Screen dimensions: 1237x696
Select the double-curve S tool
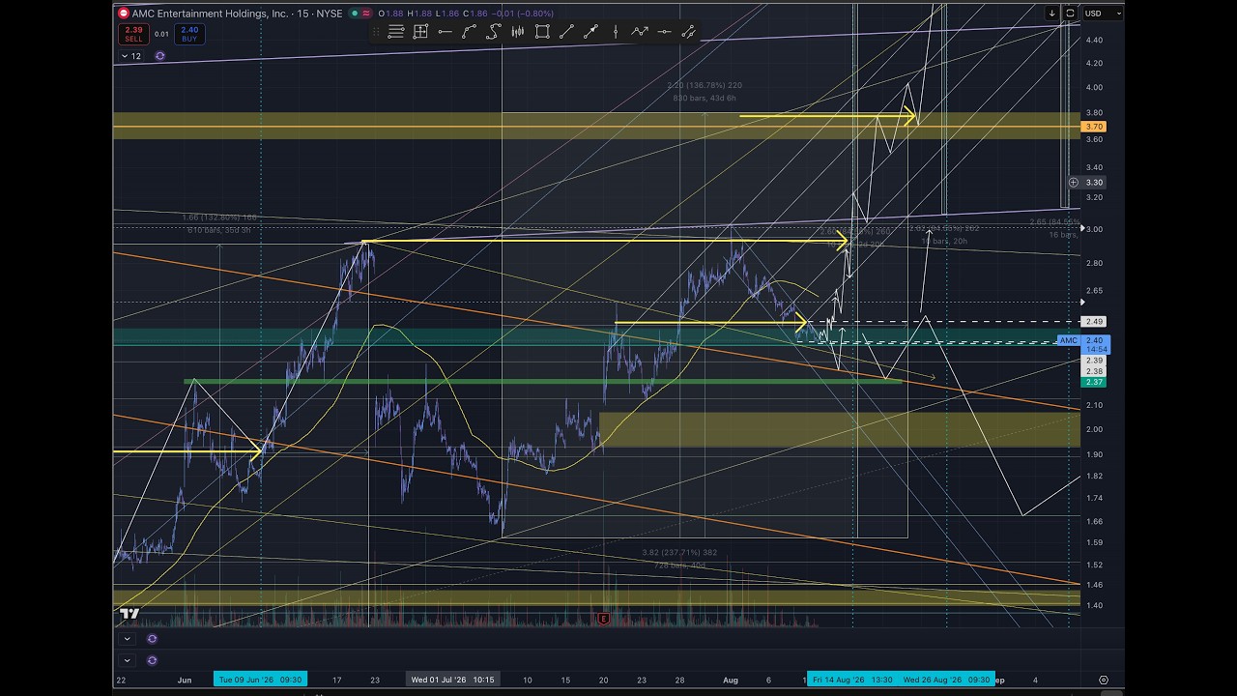493,32
